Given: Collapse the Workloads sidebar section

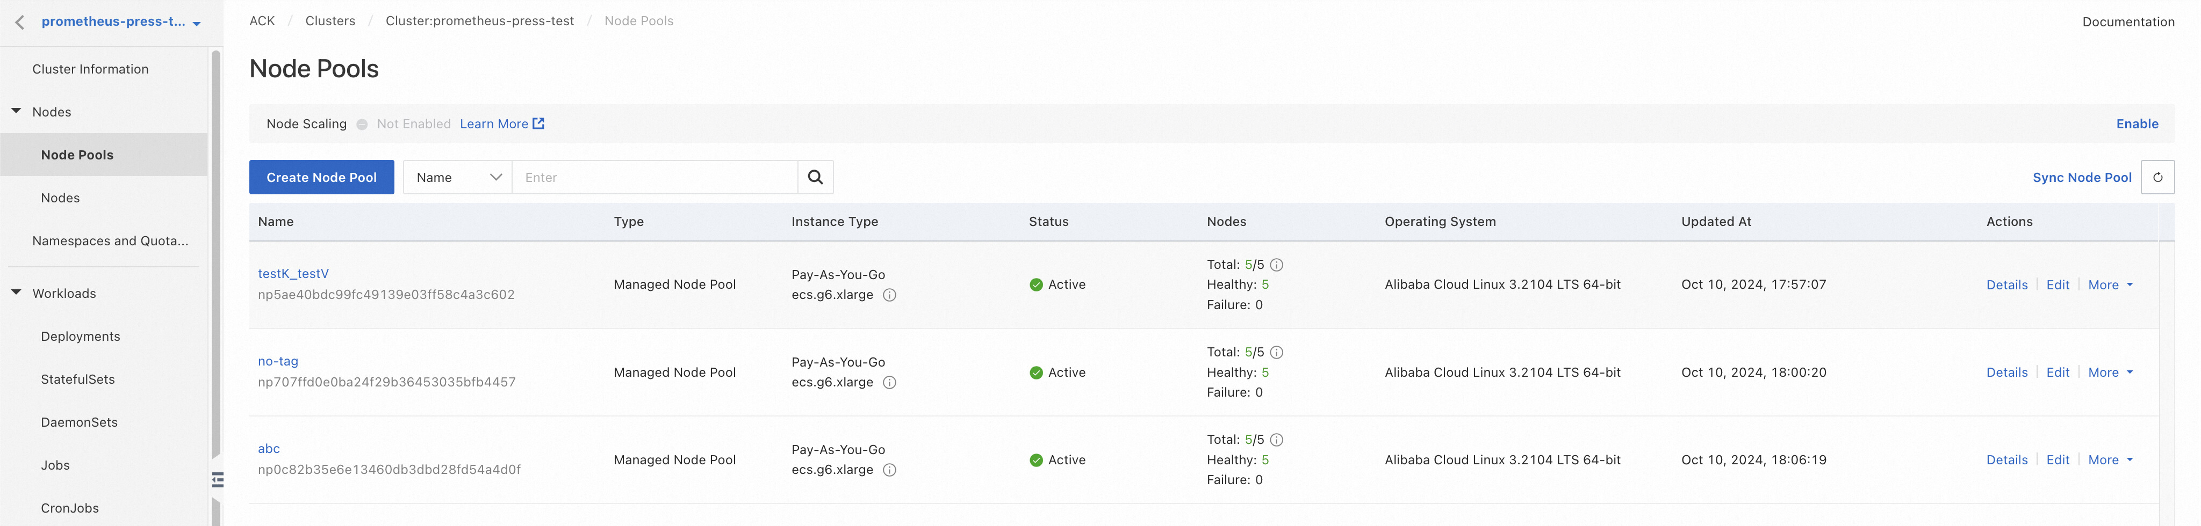Looking at the screenshot, I should point(16,293).
